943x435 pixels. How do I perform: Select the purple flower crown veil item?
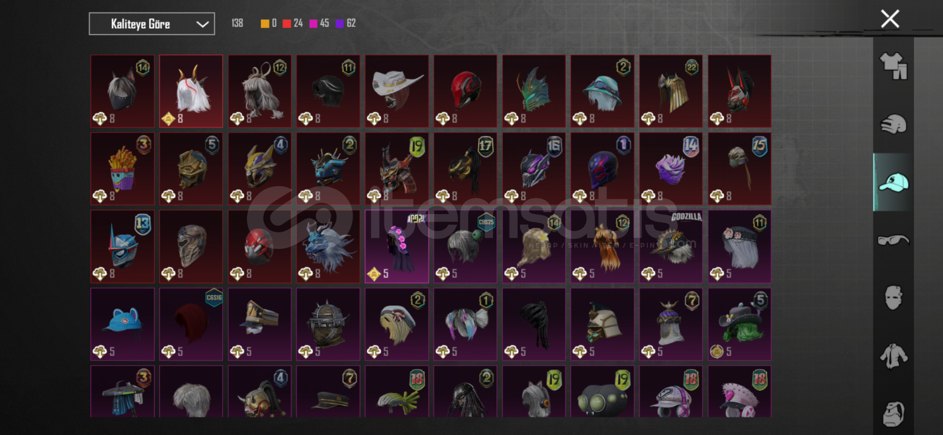[x=397, y=246]
